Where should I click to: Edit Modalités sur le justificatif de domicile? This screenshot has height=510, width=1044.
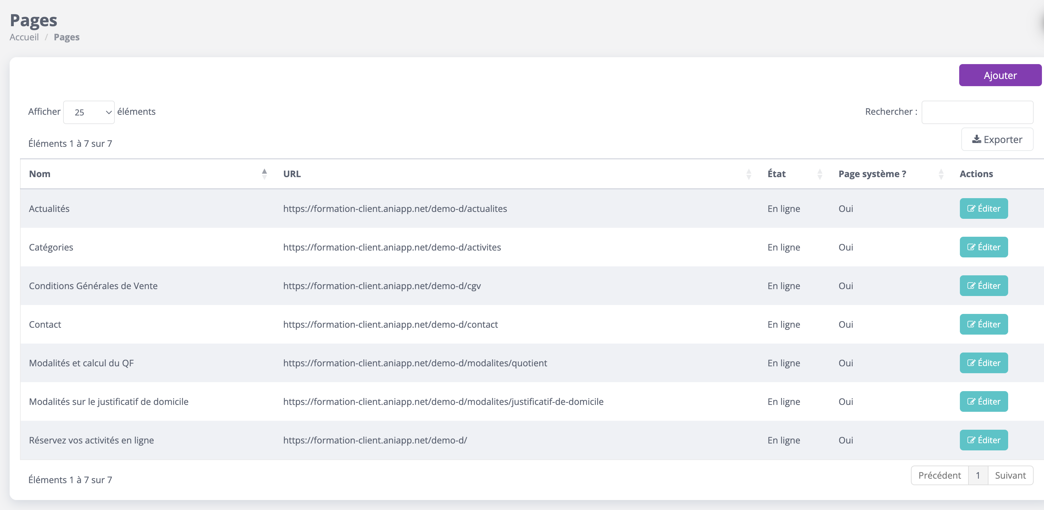click(x=983, y=401)
